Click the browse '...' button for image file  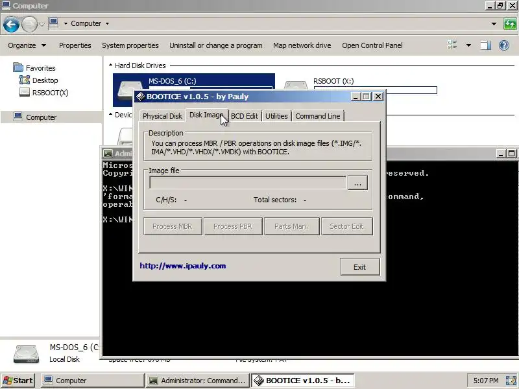(357, 183)
